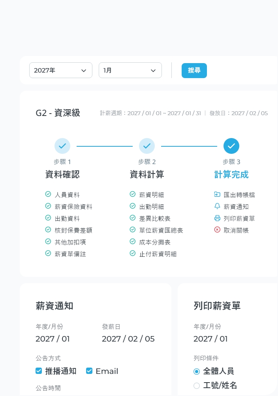Viewport: 278px width, 396px height.
Task: Click the check icon beside 差異比較表
Action: pos(133,218)
